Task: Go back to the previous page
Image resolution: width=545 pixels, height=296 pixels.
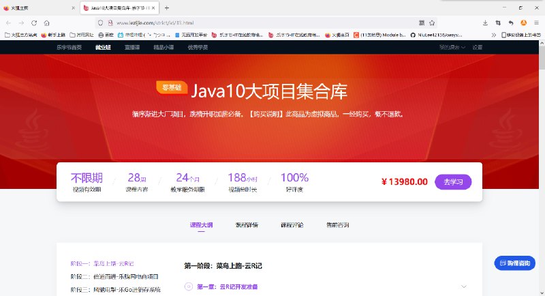Action: (9, 23)
